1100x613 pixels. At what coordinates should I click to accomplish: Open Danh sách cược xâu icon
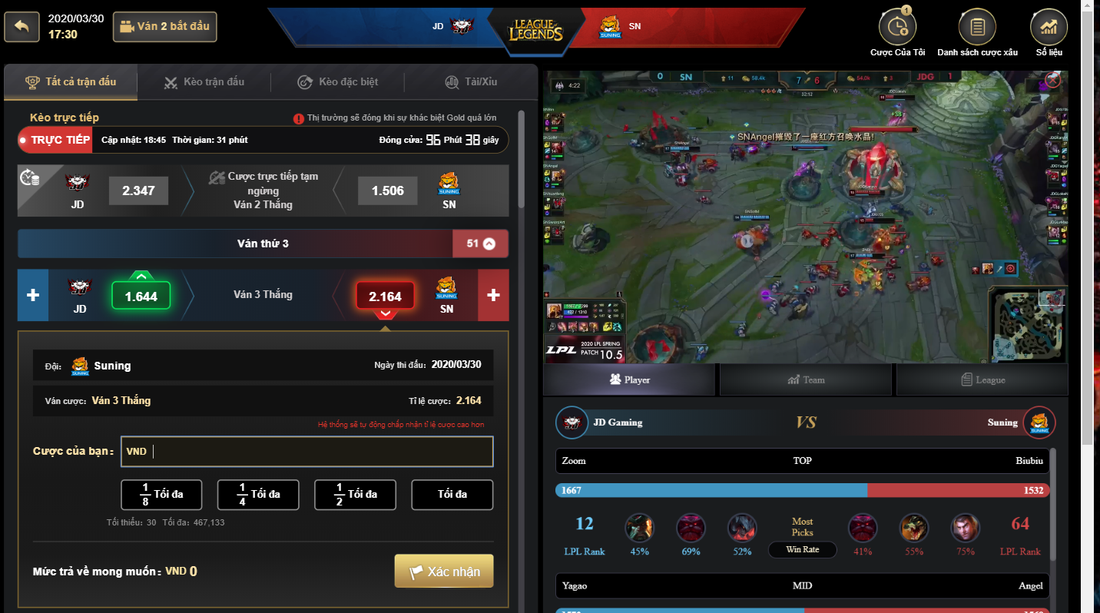coord(977,27)
